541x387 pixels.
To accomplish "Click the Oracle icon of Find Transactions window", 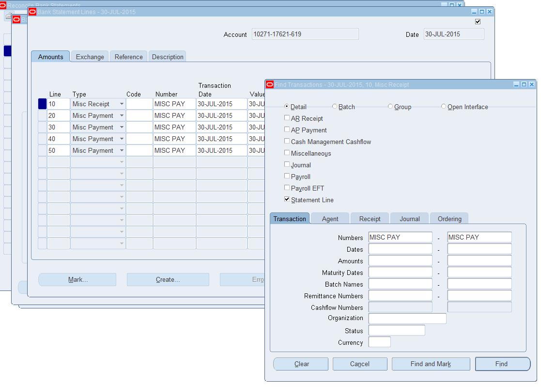I will click(x=270, y=84).
